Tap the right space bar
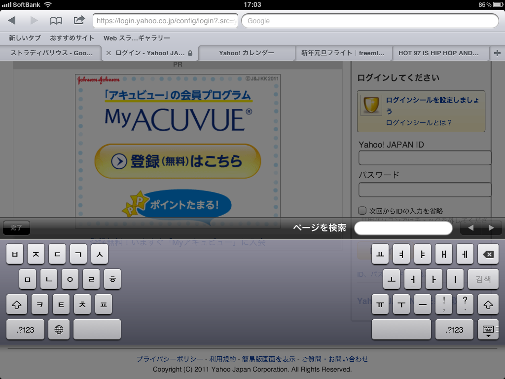 tap(401, 329)
